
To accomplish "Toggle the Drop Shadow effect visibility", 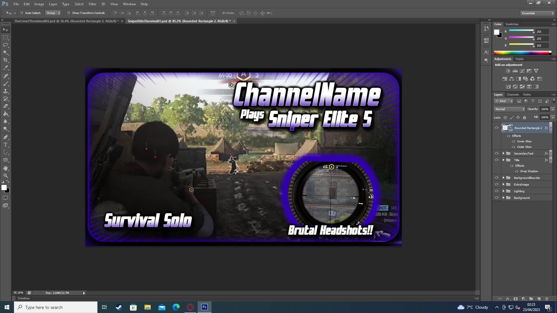I will point(517,171).
